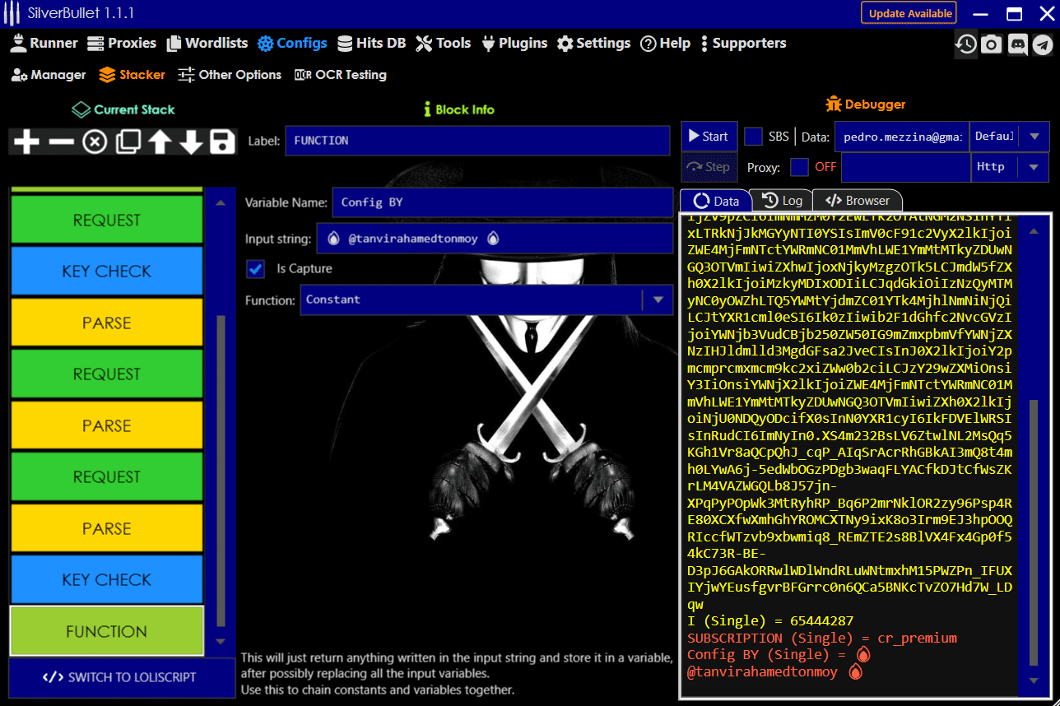The image size is (1060, 706).
Task: Click the stack list scroll-down arrow
Action: (x=220, y=642)
